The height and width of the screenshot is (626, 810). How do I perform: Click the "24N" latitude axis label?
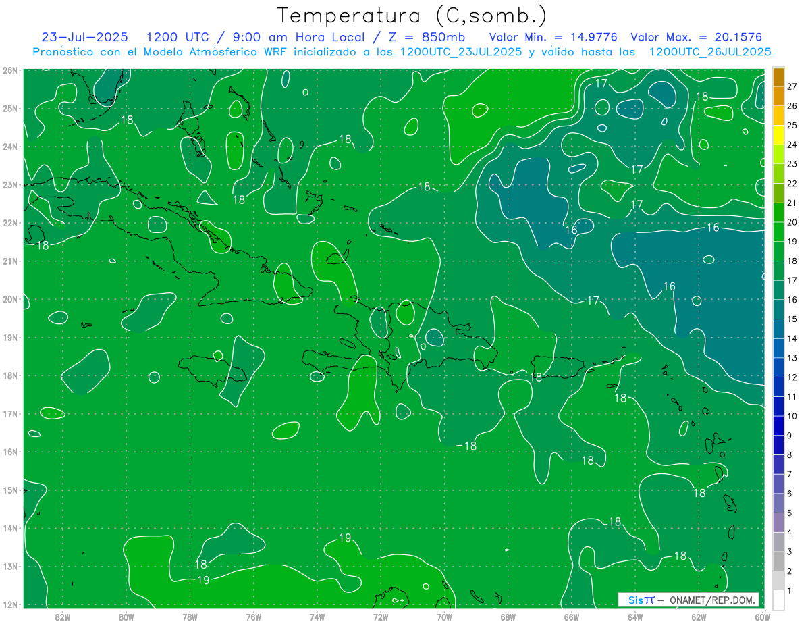pyautogui.click(x=10, y=147)
